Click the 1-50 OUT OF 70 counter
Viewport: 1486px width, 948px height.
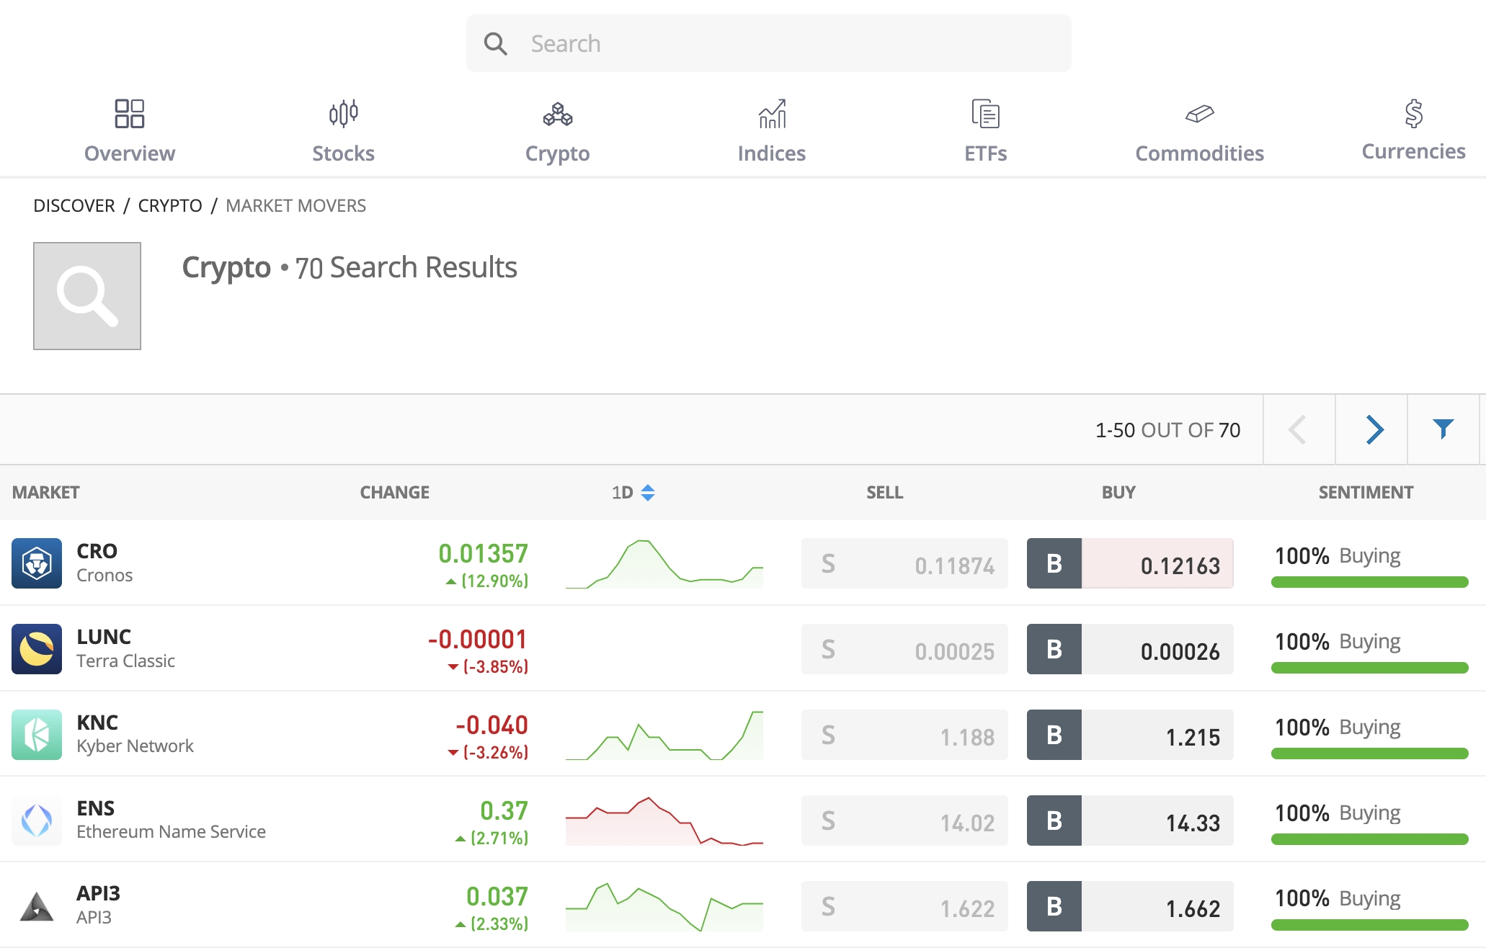pyautogui.click(x=1167, y=431)
